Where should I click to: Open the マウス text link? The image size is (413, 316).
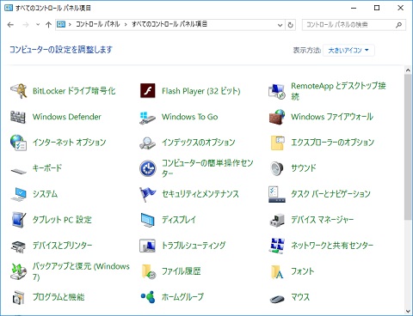[300, 297]
